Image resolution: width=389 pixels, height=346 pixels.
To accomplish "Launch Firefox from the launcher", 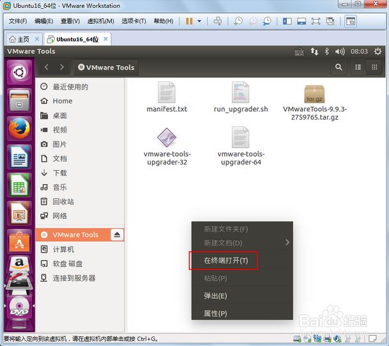I will pyautogui.click(x=19, y=129).
